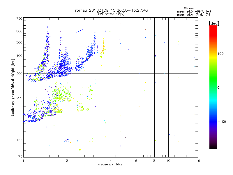Click the 'mean, sd,X: 71.5, 17.8' line
Image resolution: width=233 pixels, height=175 pixels.
pyautogui.click(x=194, y=15)
